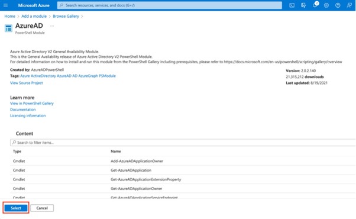Image resolution: width=356 pixels, height=219 pixels.
Task: Launch Cloud Shell from the top bar
Action: pos(292,5)
